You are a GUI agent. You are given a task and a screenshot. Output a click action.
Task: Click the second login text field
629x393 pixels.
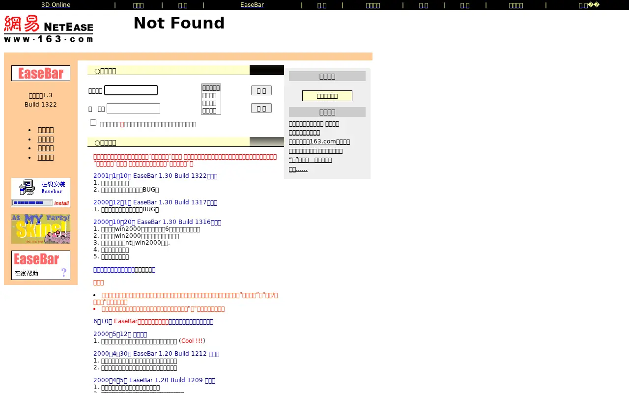tap(133, 108)
